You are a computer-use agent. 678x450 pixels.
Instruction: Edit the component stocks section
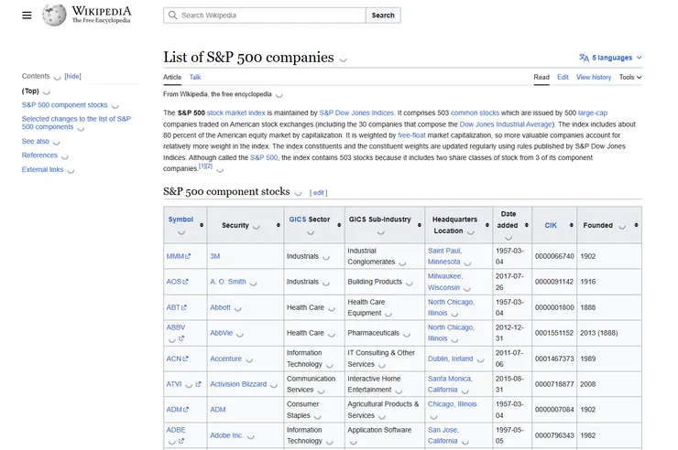click(x=318, y=193)
